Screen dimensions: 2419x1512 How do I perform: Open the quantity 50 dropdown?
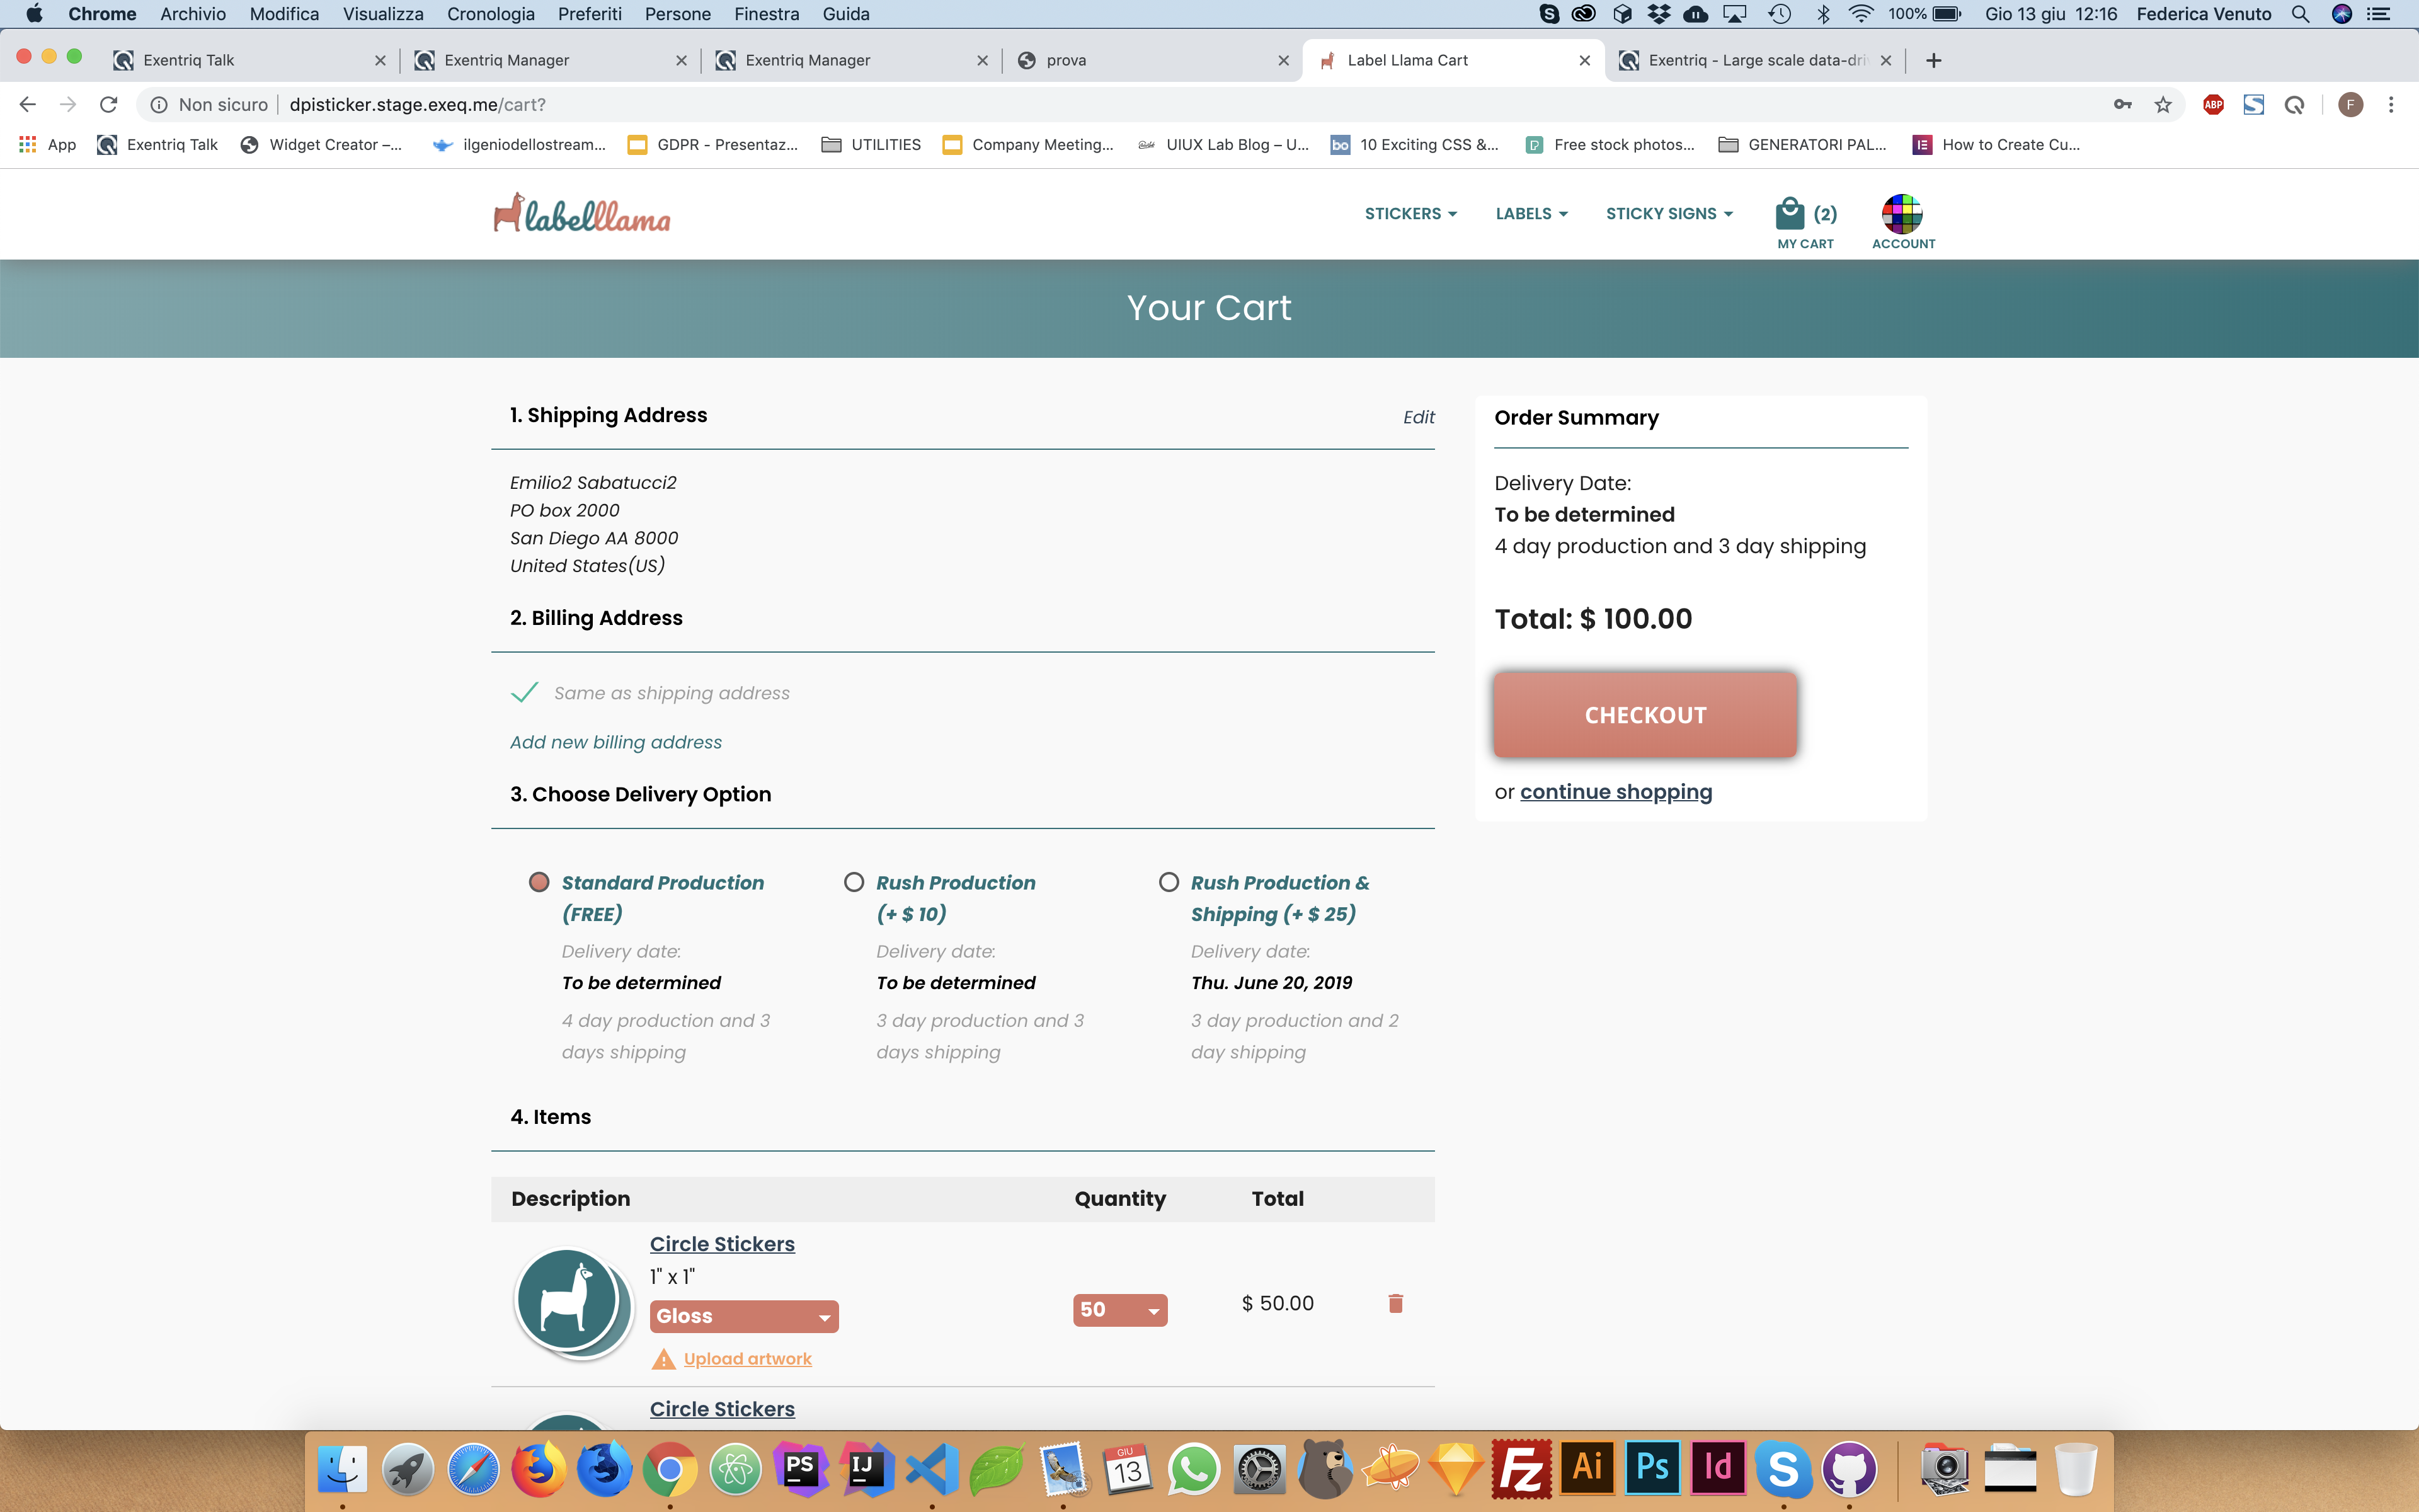tap(1119, 1310)
